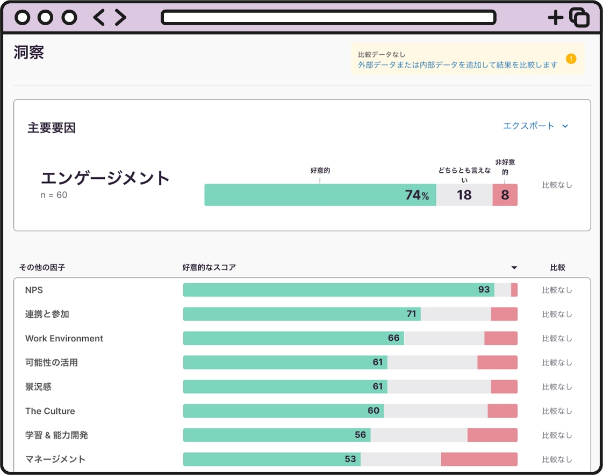Open The Culture factor row

[50, 411]
